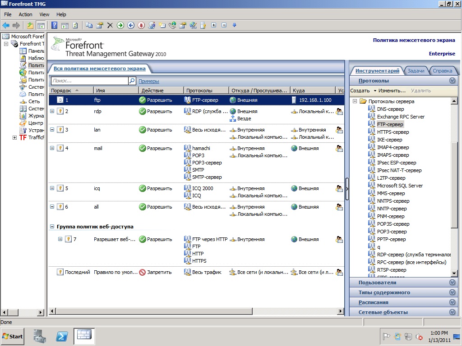Collapse rule 5 icq row
The width and height of the screenshot is (462, 346).
pos(52,188)
